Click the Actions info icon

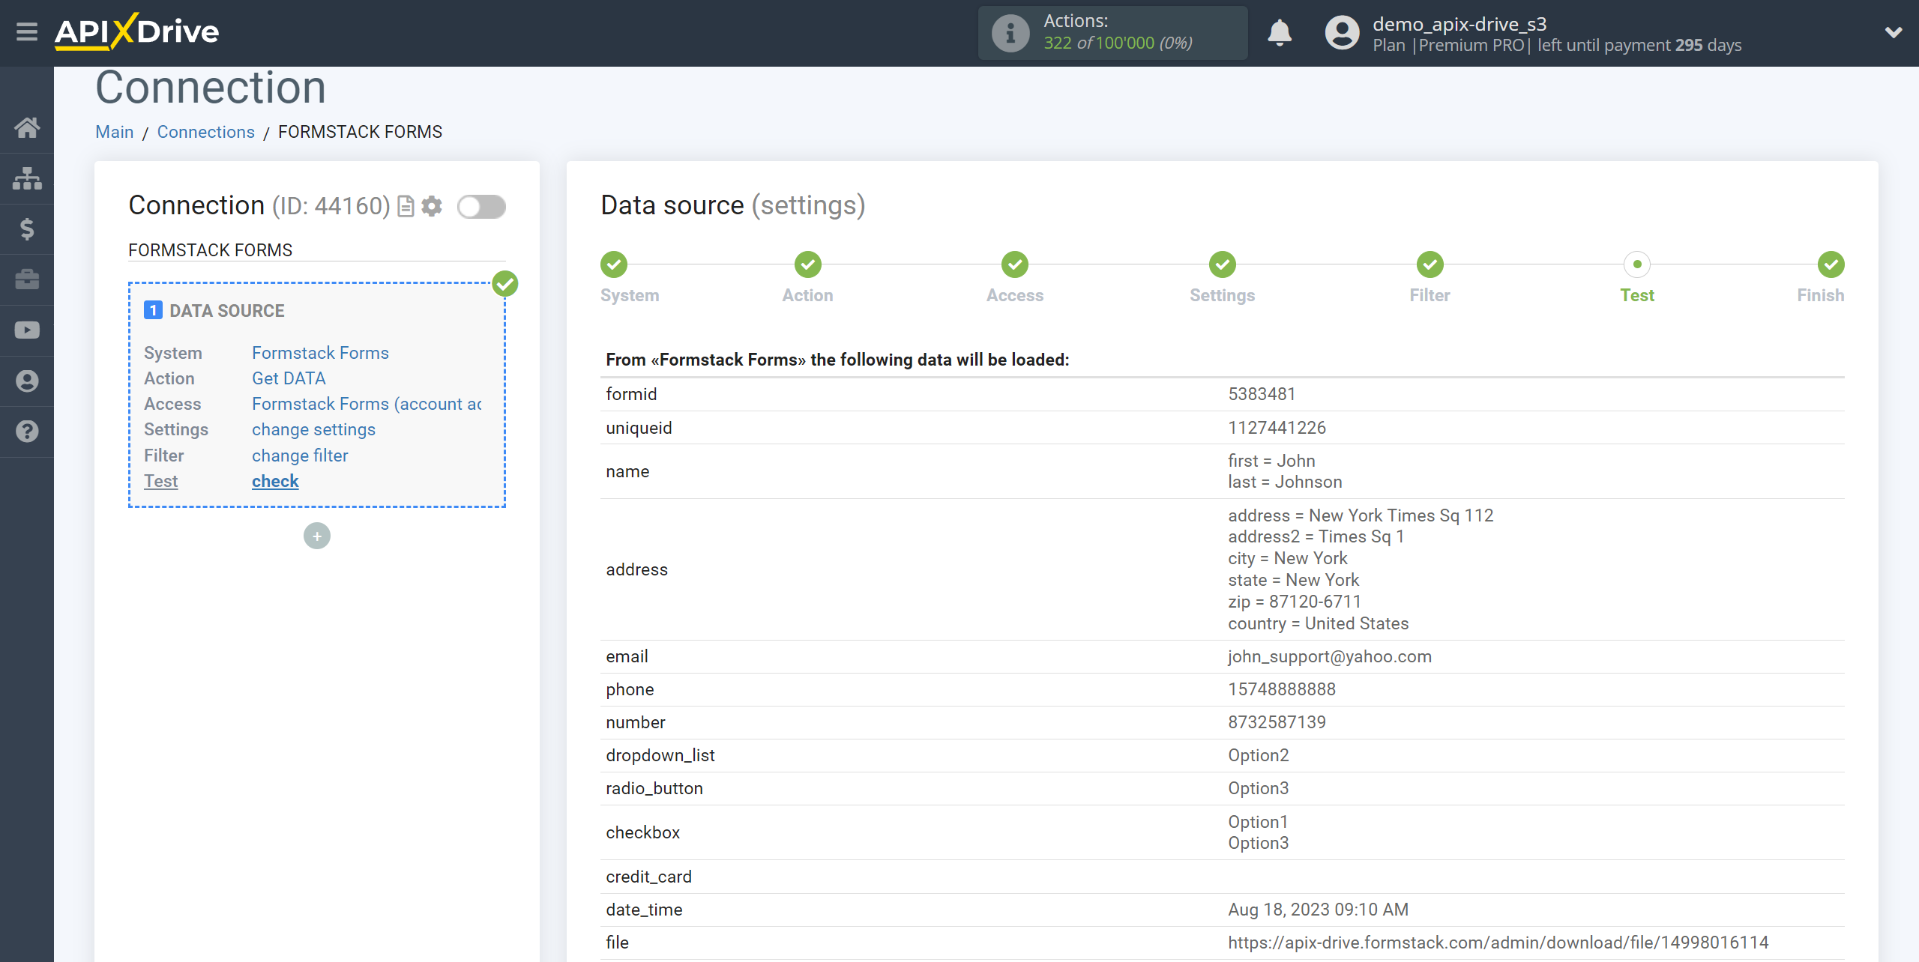click(1010, 33)
